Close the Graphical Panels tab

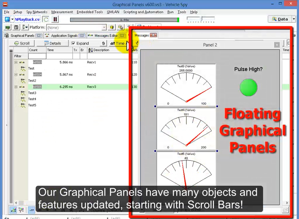[x=39, y=36]
